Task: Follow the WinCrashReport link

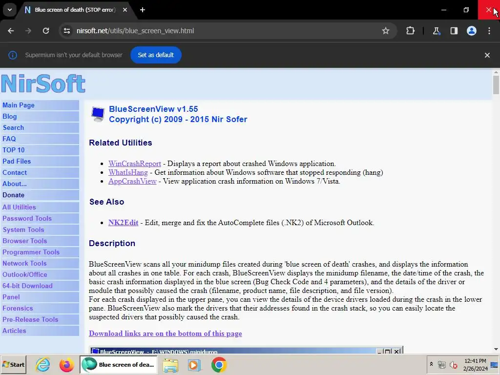Action: pyautogui.click(x=135, y=164)
